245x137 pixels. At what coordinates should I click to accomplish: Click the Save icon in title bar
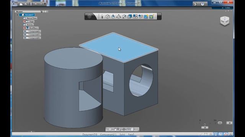31,4
